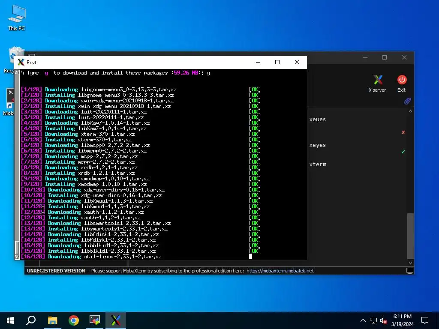Viewport: 439px width, 329px height.
Task: Click OK status of Installing libblkid1 line
Action: coord(255,251)
